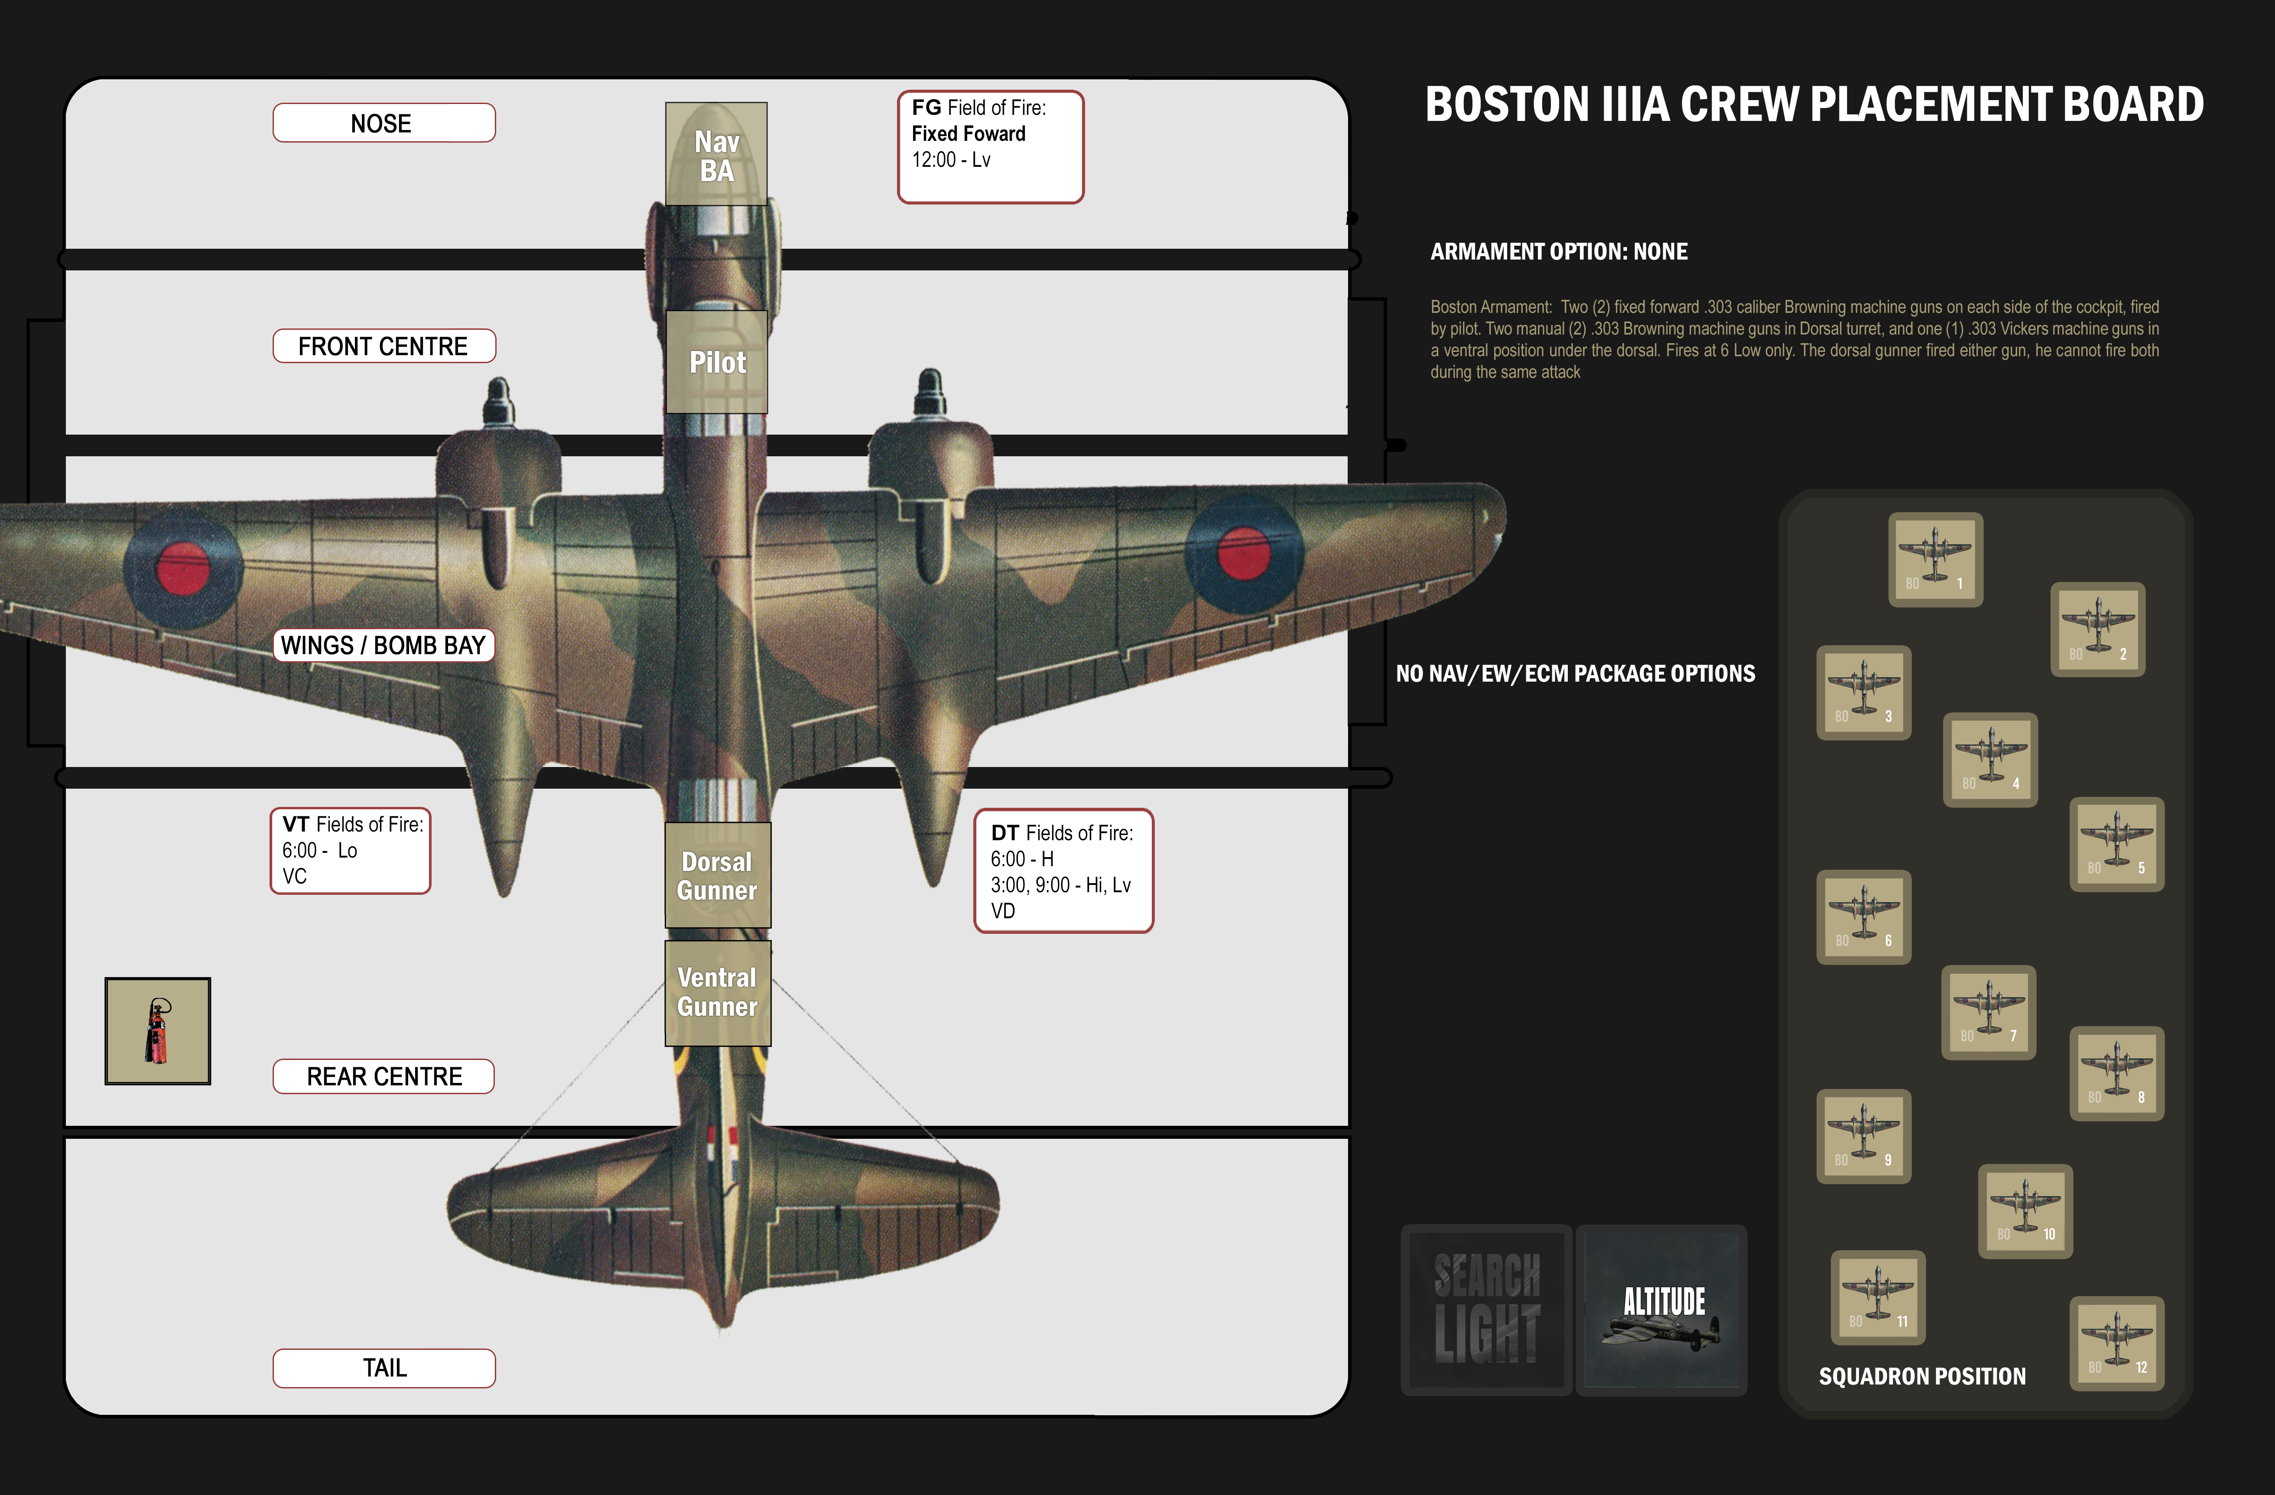
Task: Click the fire extinguisher tile
Action: (158, 1030)
